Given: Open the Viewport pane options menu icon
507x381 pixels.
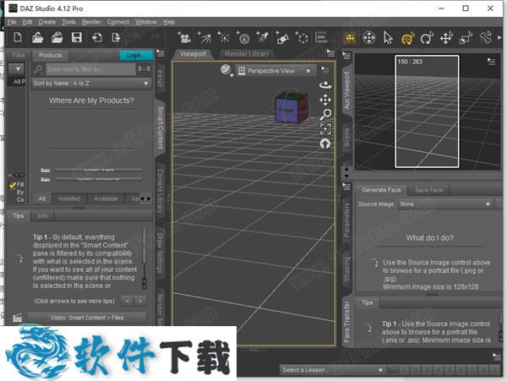Looking at the screenshot, I should pos(325,69).
